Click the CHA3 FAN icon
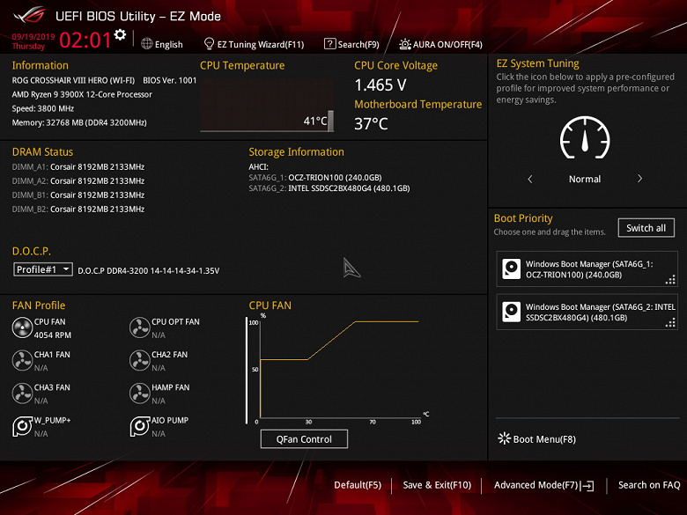 click(x=22, y=394)
